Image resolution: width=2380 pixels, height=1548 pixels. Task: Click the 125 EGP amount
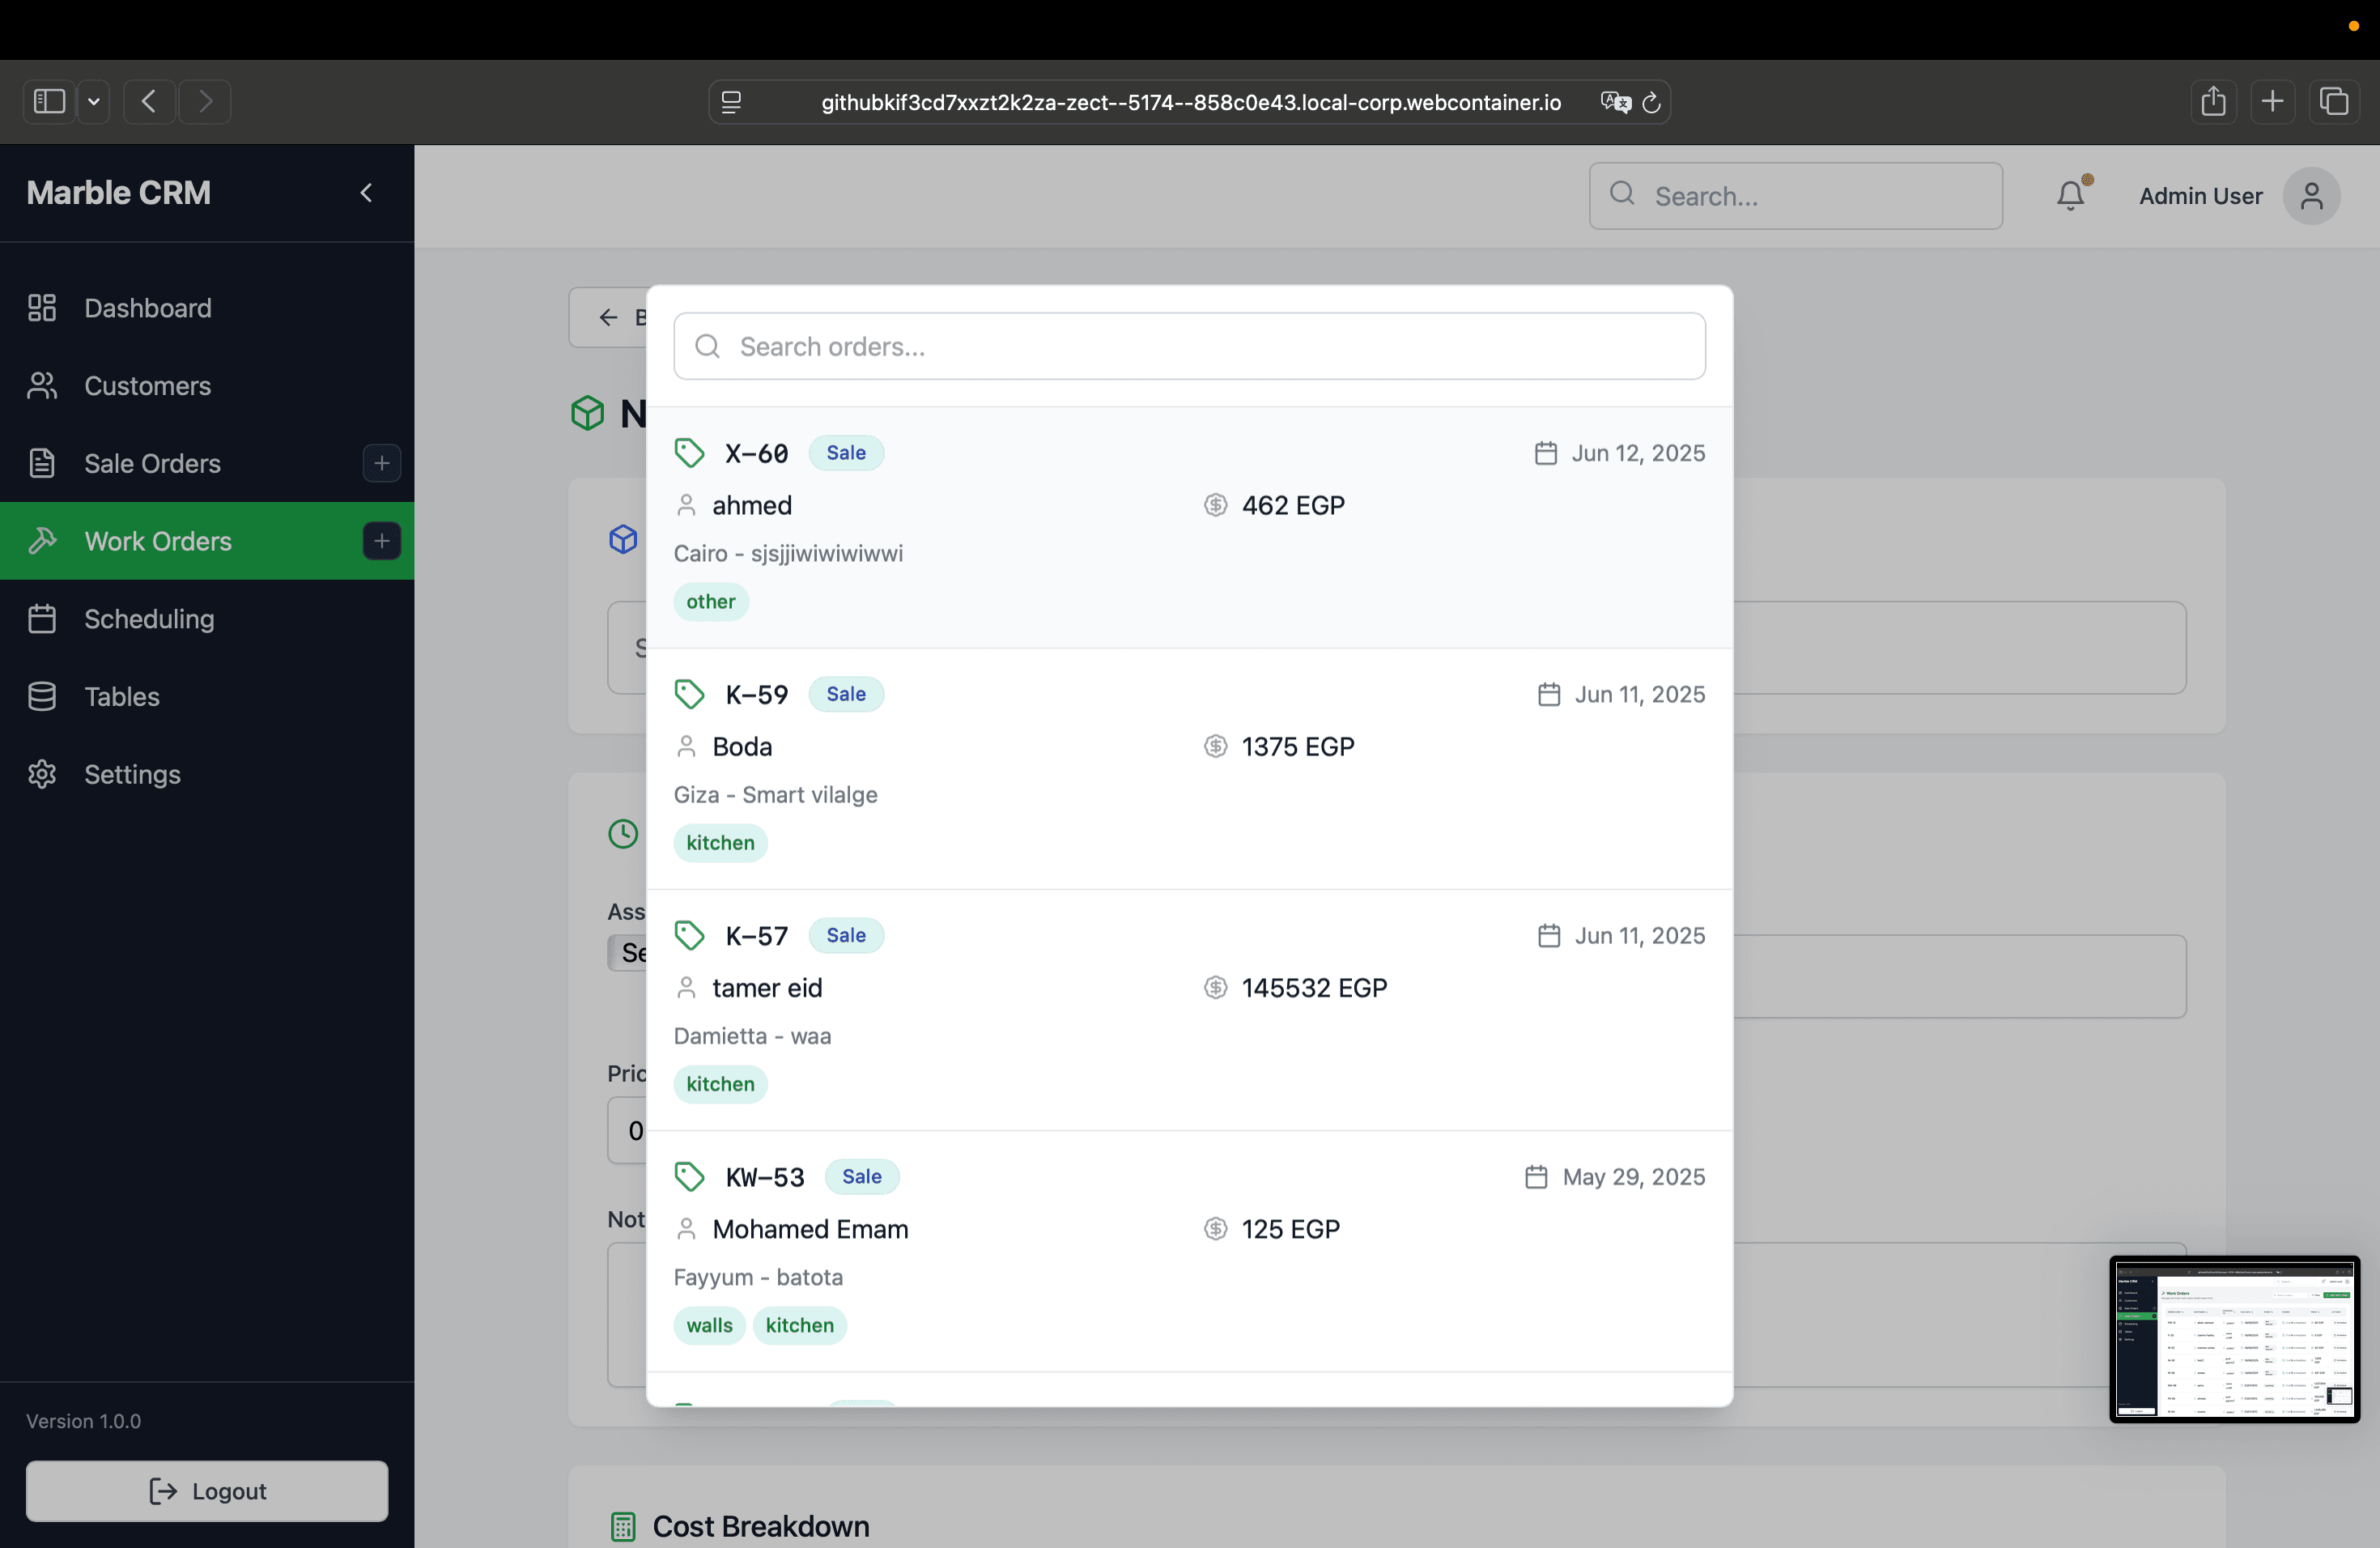coord(1290,1229)
